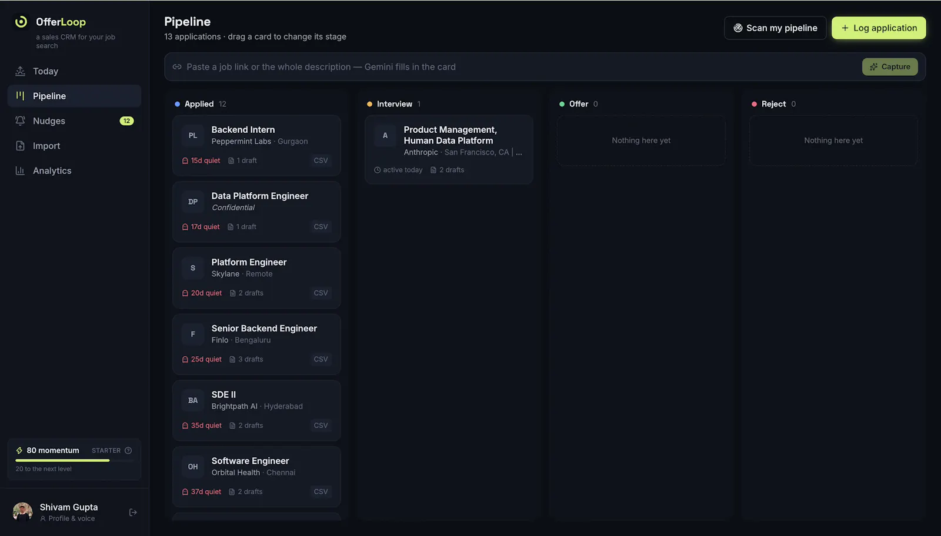Viewport: 941px width, 536px height.
Task: Select the Pipeline sidebar item
Action: [74, 96]
